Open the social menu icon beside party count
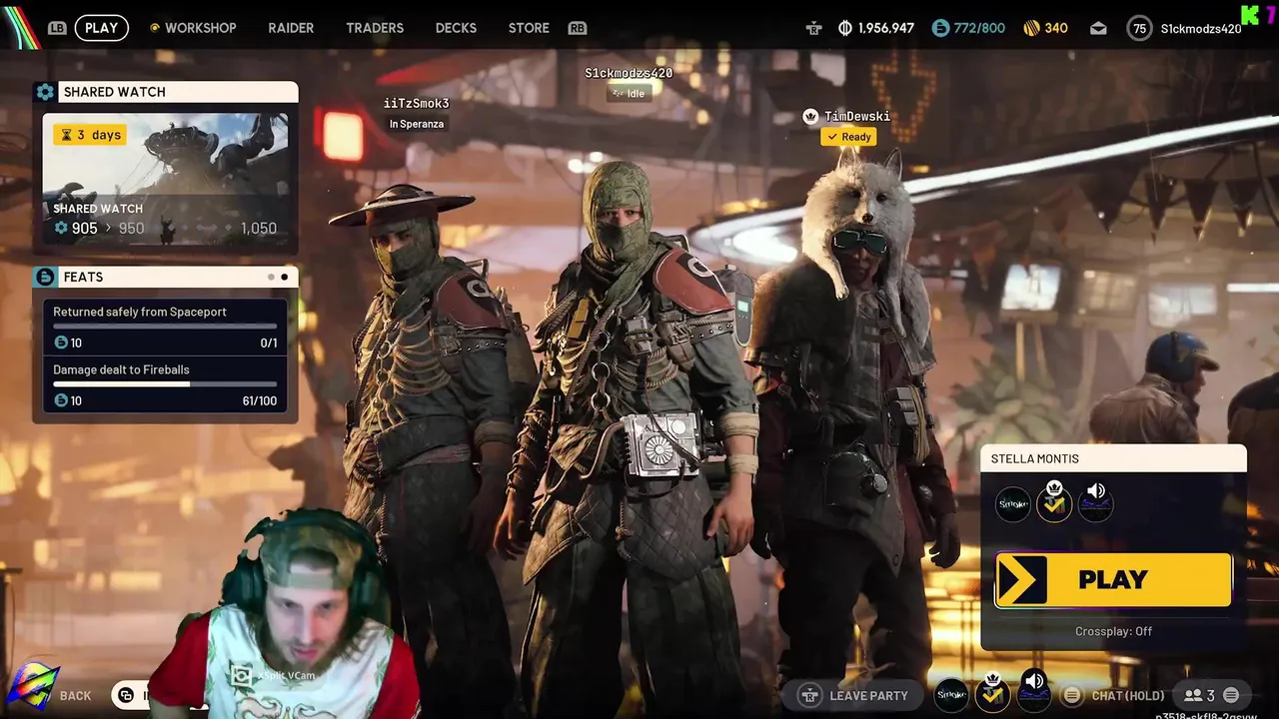Viewport: 1279px width, 719px height. [x=1231, y=695]
